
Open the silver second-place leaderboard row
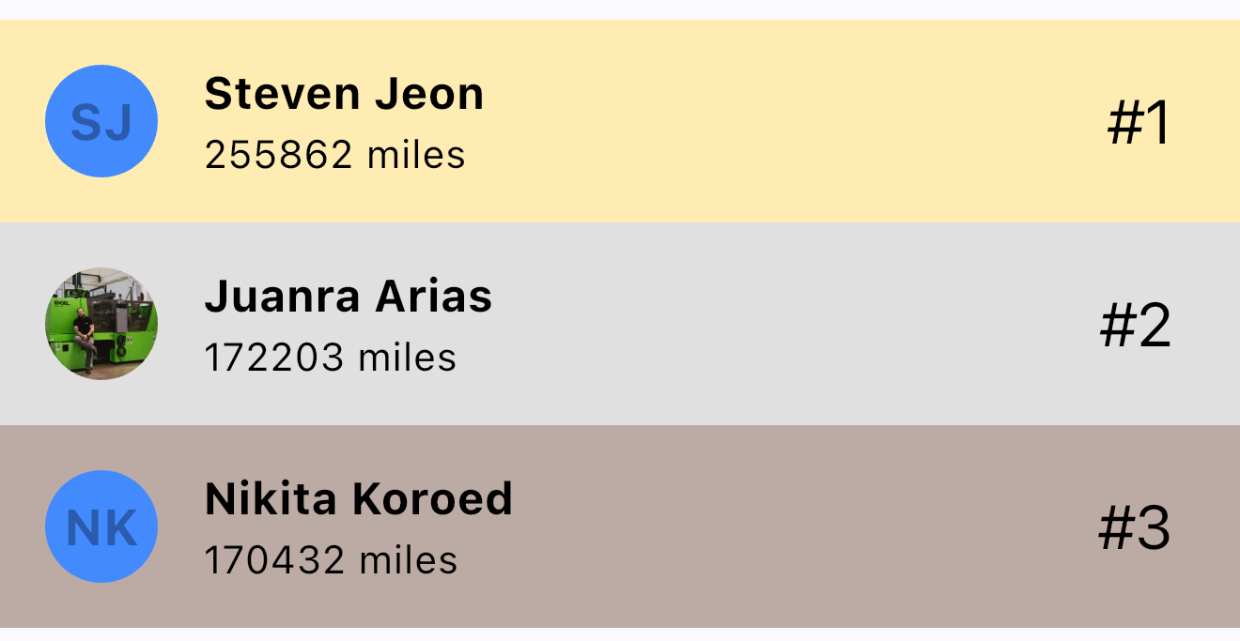[752, 324]
